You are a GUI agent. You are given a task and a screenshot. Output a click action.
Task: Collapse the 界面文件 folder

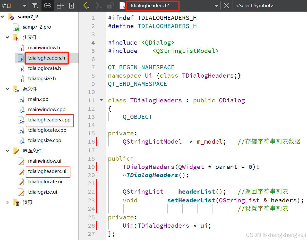[7, 151]
